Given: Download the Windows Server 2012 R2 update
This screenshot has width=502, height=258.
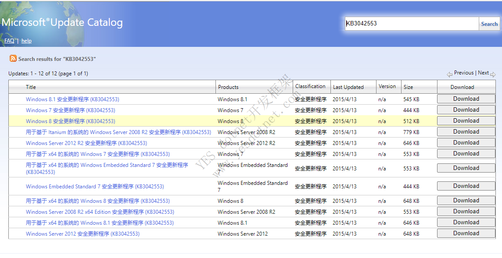Looking at the screenshot, I should tap(466, 143).
